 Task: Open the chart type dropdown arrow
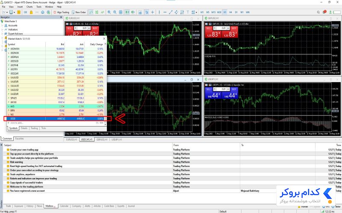pos(7,12)
